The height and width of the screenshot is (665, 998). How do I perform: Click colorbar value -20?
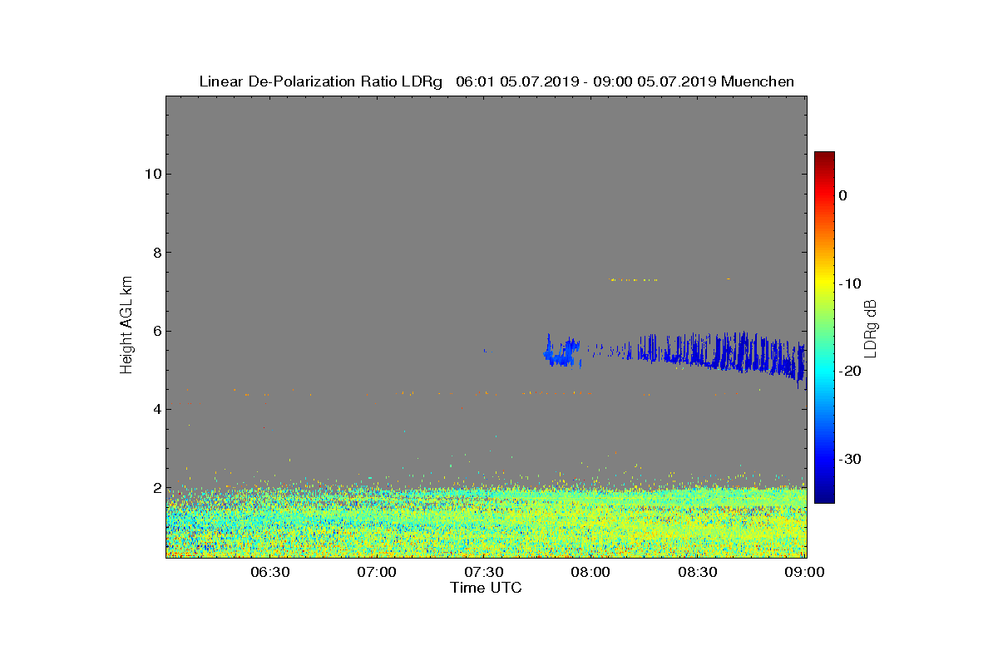click(x=848, y=372)
